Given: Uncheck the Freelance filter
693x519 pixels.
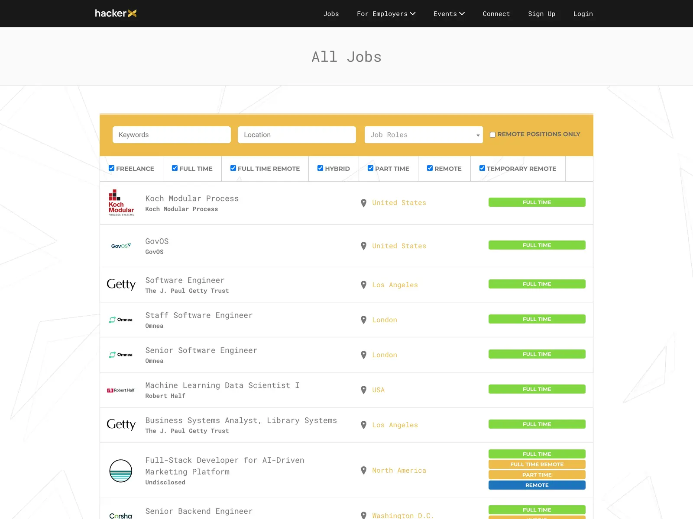Looking at the screenshot, I should pos(112,168).
